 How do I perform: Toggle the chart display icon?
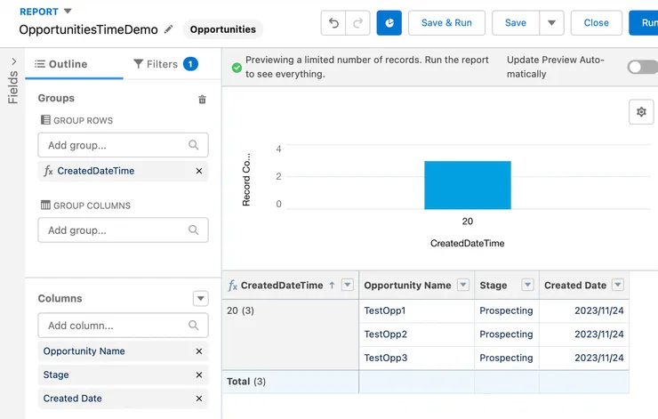(x=389, y=23)
